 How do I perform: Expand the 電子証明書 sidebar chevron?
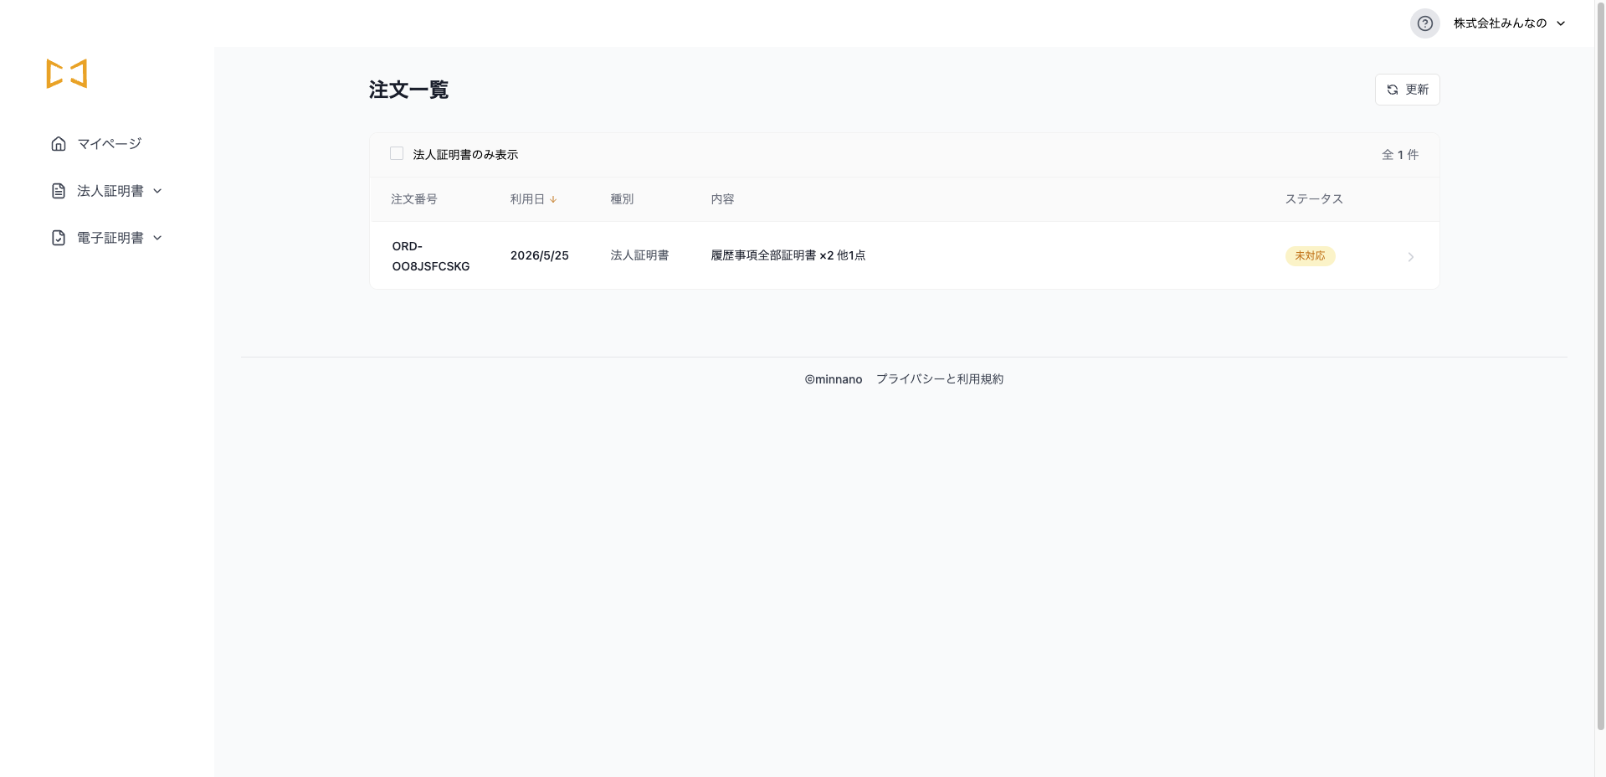[157, 238]
